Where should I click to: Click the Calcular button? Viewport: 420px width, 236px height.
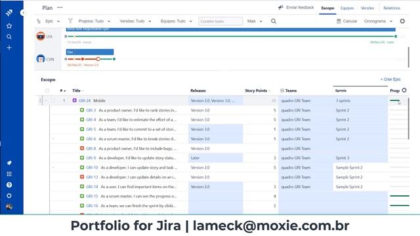tap(346, 21)
